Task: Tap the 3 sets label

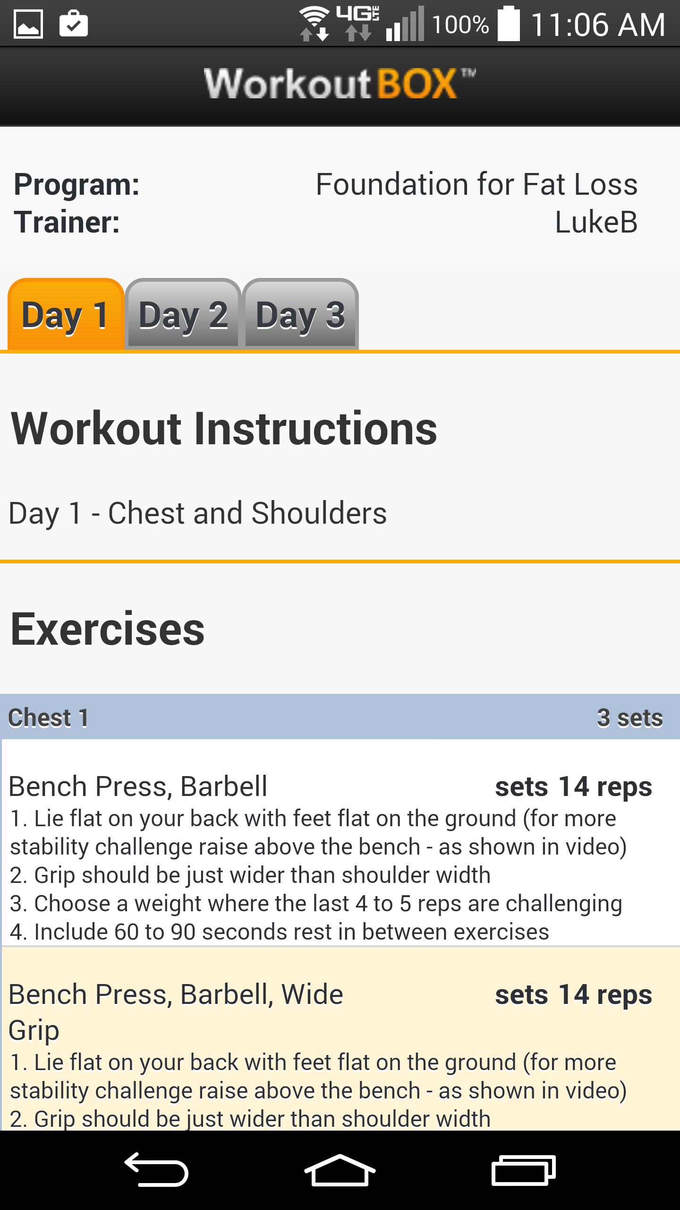Action: [630, 717]
